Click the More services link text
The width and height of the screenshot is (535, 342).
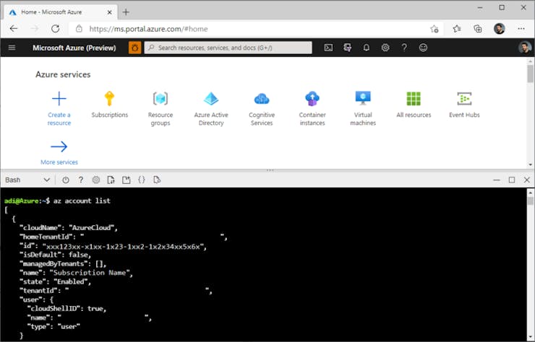click(x=59, y=162)
